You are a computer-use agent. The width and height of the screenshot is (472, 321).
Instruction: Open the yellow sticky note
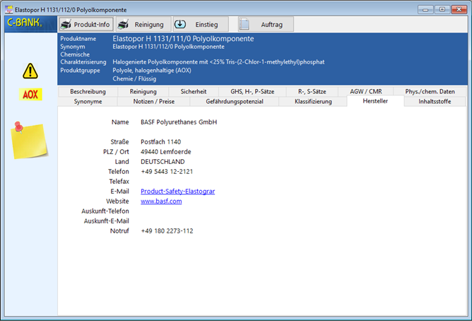tap(29, 140)
